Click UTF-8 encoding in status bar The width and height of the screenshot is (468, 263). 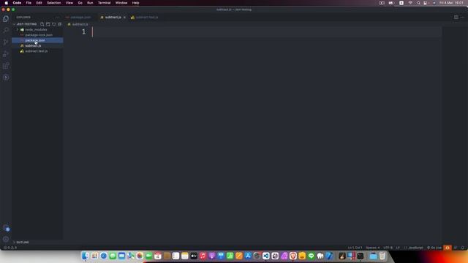click(388, 248)
